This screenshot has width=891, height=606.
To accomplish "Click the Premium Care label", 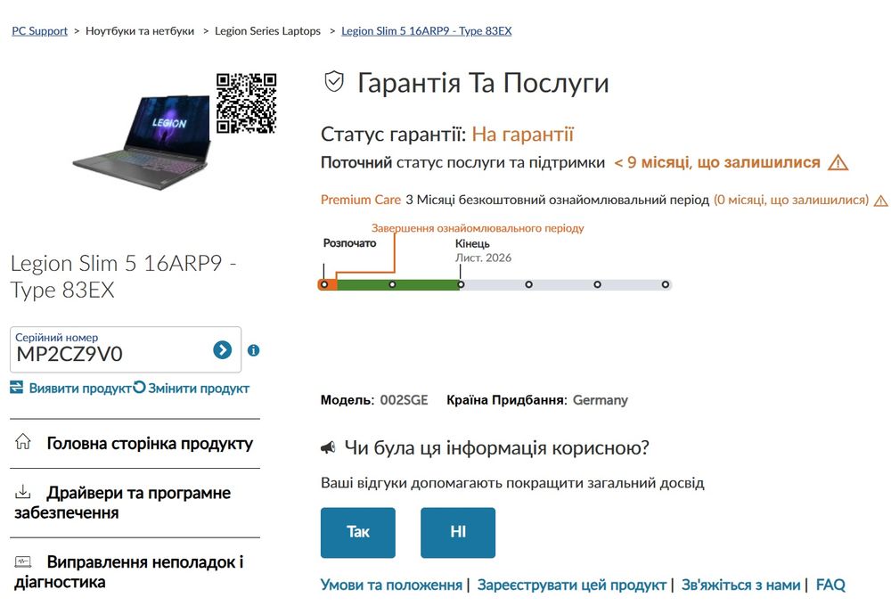I will click(x=361, y=200).
